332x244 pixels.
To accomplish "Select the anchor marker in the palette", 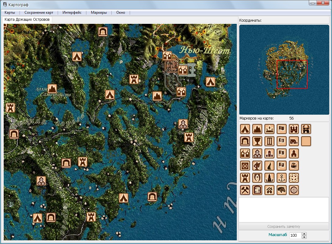I will pyautogui.click(x=282, y=178).
